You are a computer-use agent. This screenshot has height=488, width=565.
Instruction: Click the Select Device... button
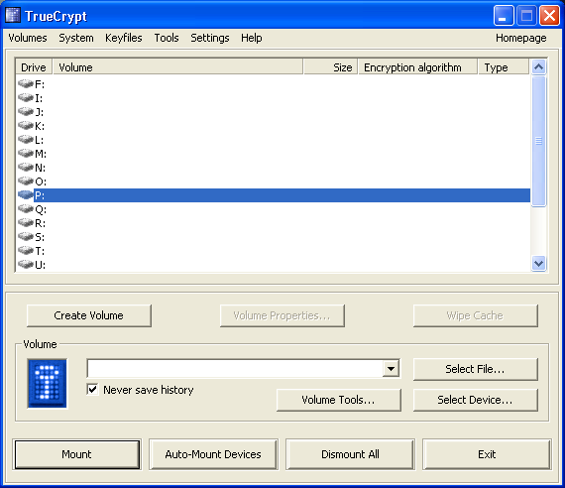475,400
